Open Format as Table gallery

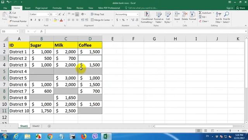coord(158,17)
